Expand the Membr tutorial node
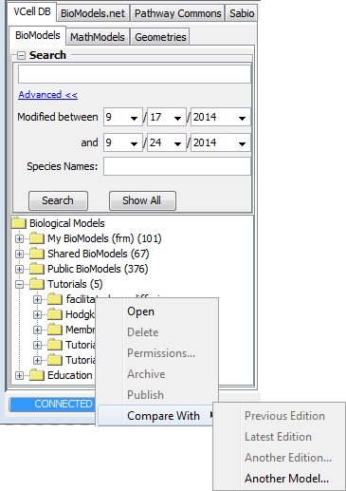This screenshot has height=491, width=346. 37,330
